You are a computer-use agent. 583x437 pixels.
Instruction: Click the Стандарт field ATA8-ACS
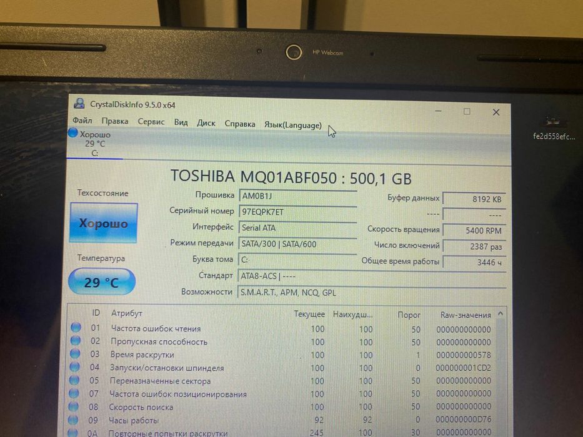pyautogui.click(x=372, y=276)
